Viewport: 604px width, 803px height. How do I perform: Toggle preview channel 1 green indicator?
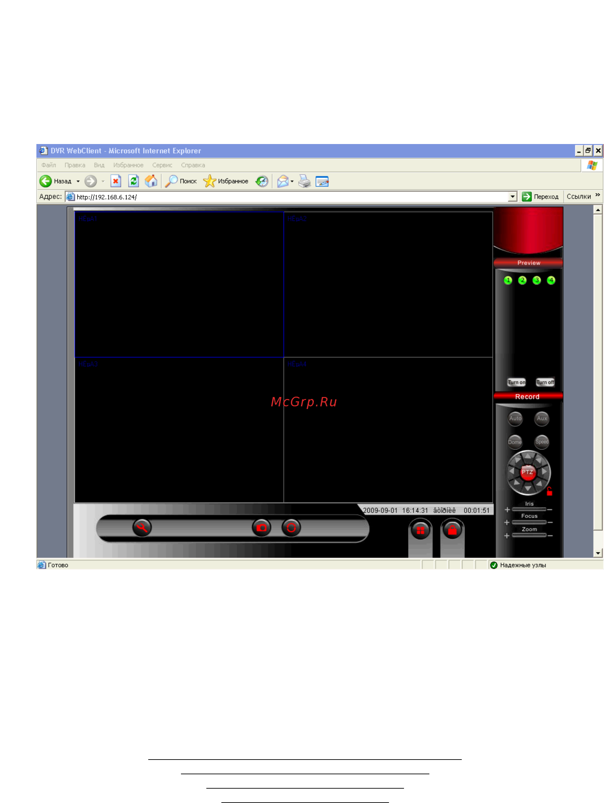point(508,280)
